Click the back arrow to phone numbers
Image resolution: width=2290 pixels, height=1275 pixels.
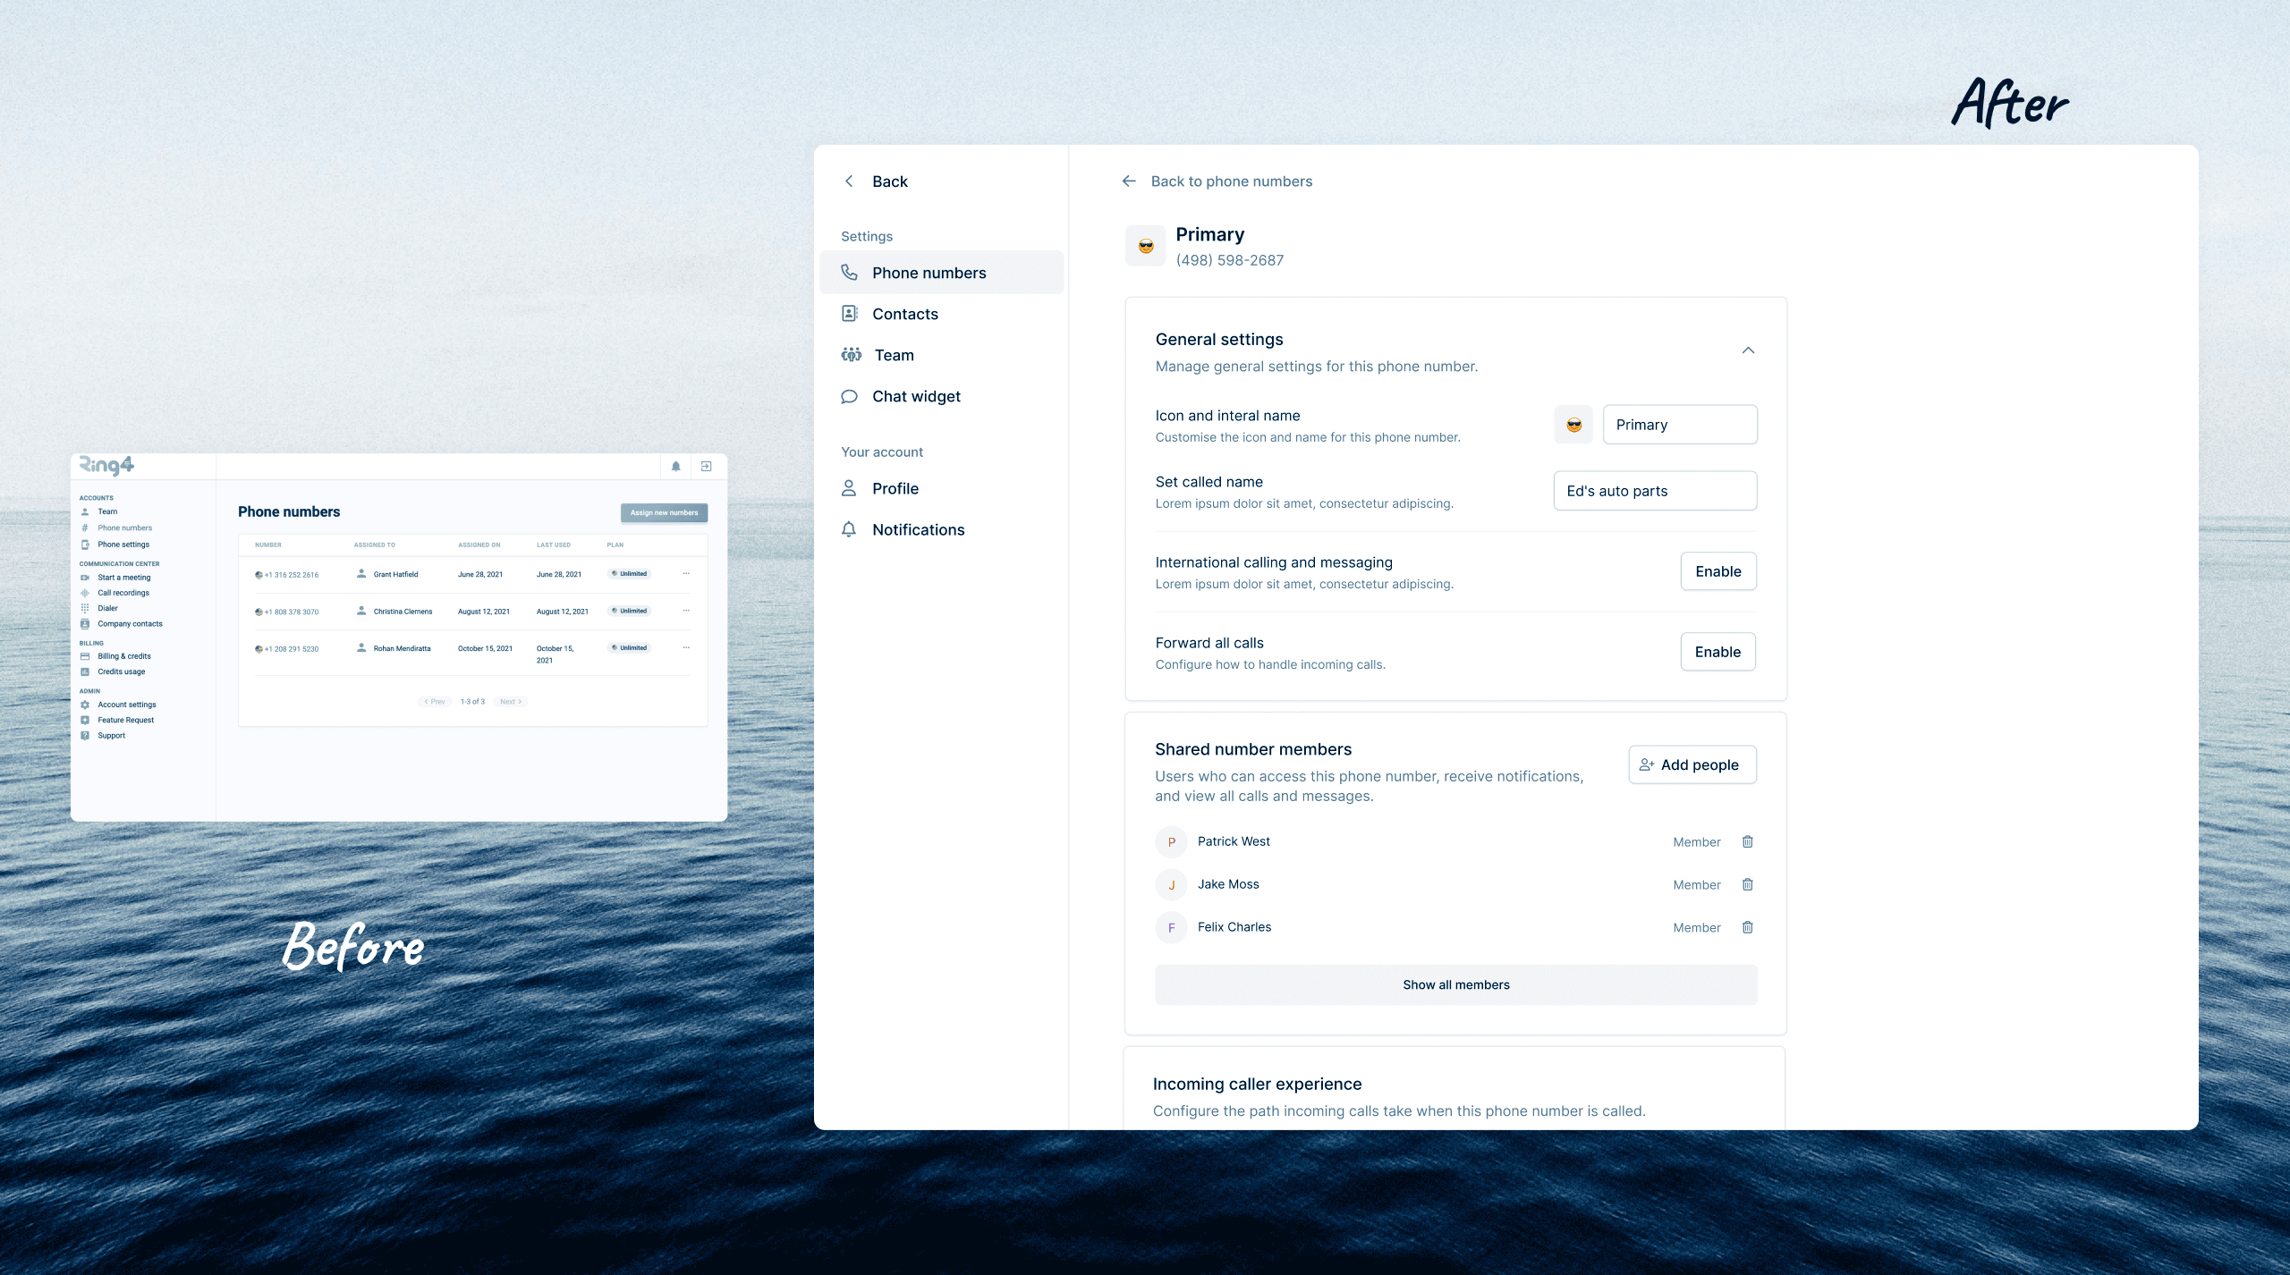[1129, 182]
